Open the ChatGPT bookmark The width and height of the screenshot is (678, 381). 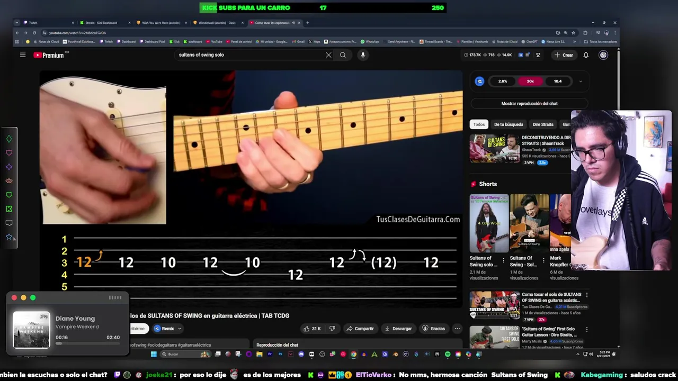click(529, 42)
